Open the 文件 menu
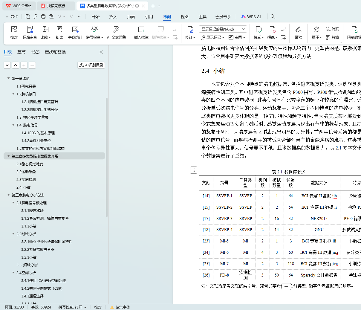This screenshot has width=361, height=310. pos(12,16)
